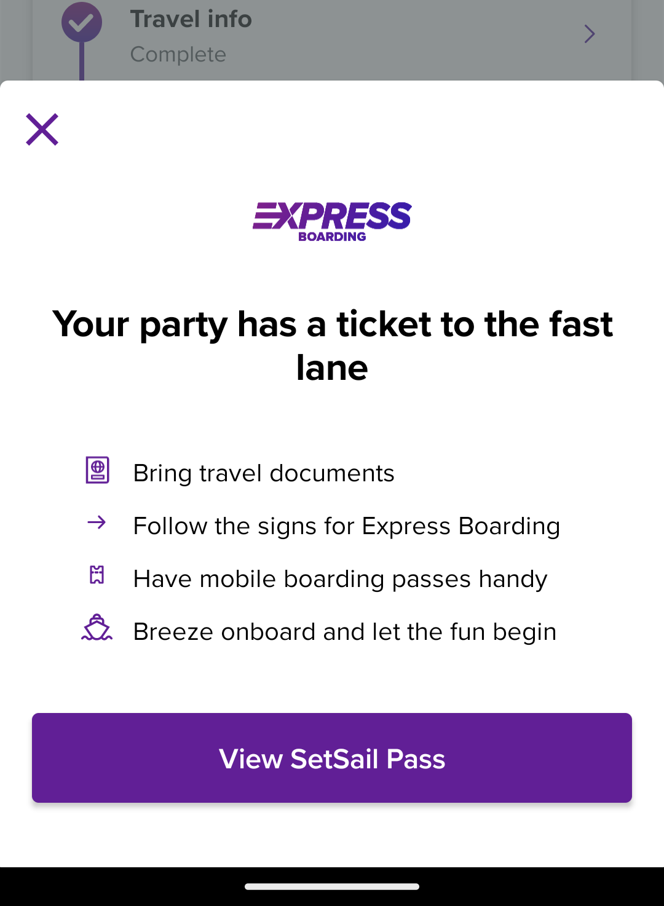Image resolution: width=664 pixels, height=906 pixels.
Task: Tap the Bring travel documents text
Action: 264,473
